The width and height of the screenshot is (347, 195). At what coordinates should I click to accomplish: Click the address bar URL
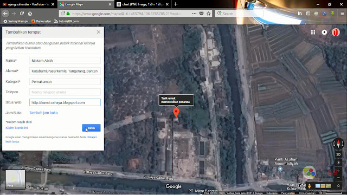(126, 14)
